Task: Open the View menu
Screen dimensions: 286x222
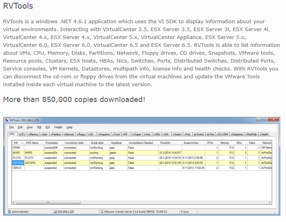Action: 30,127
